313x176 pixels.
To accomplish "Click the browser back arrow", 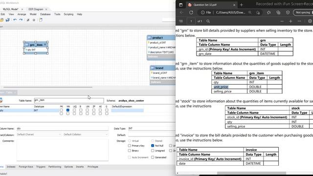I will tap(181, 12).
